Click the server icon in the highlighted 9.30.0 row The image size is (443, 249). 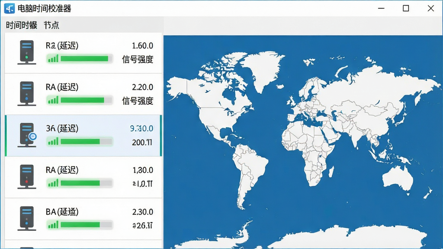coord(27,135)
